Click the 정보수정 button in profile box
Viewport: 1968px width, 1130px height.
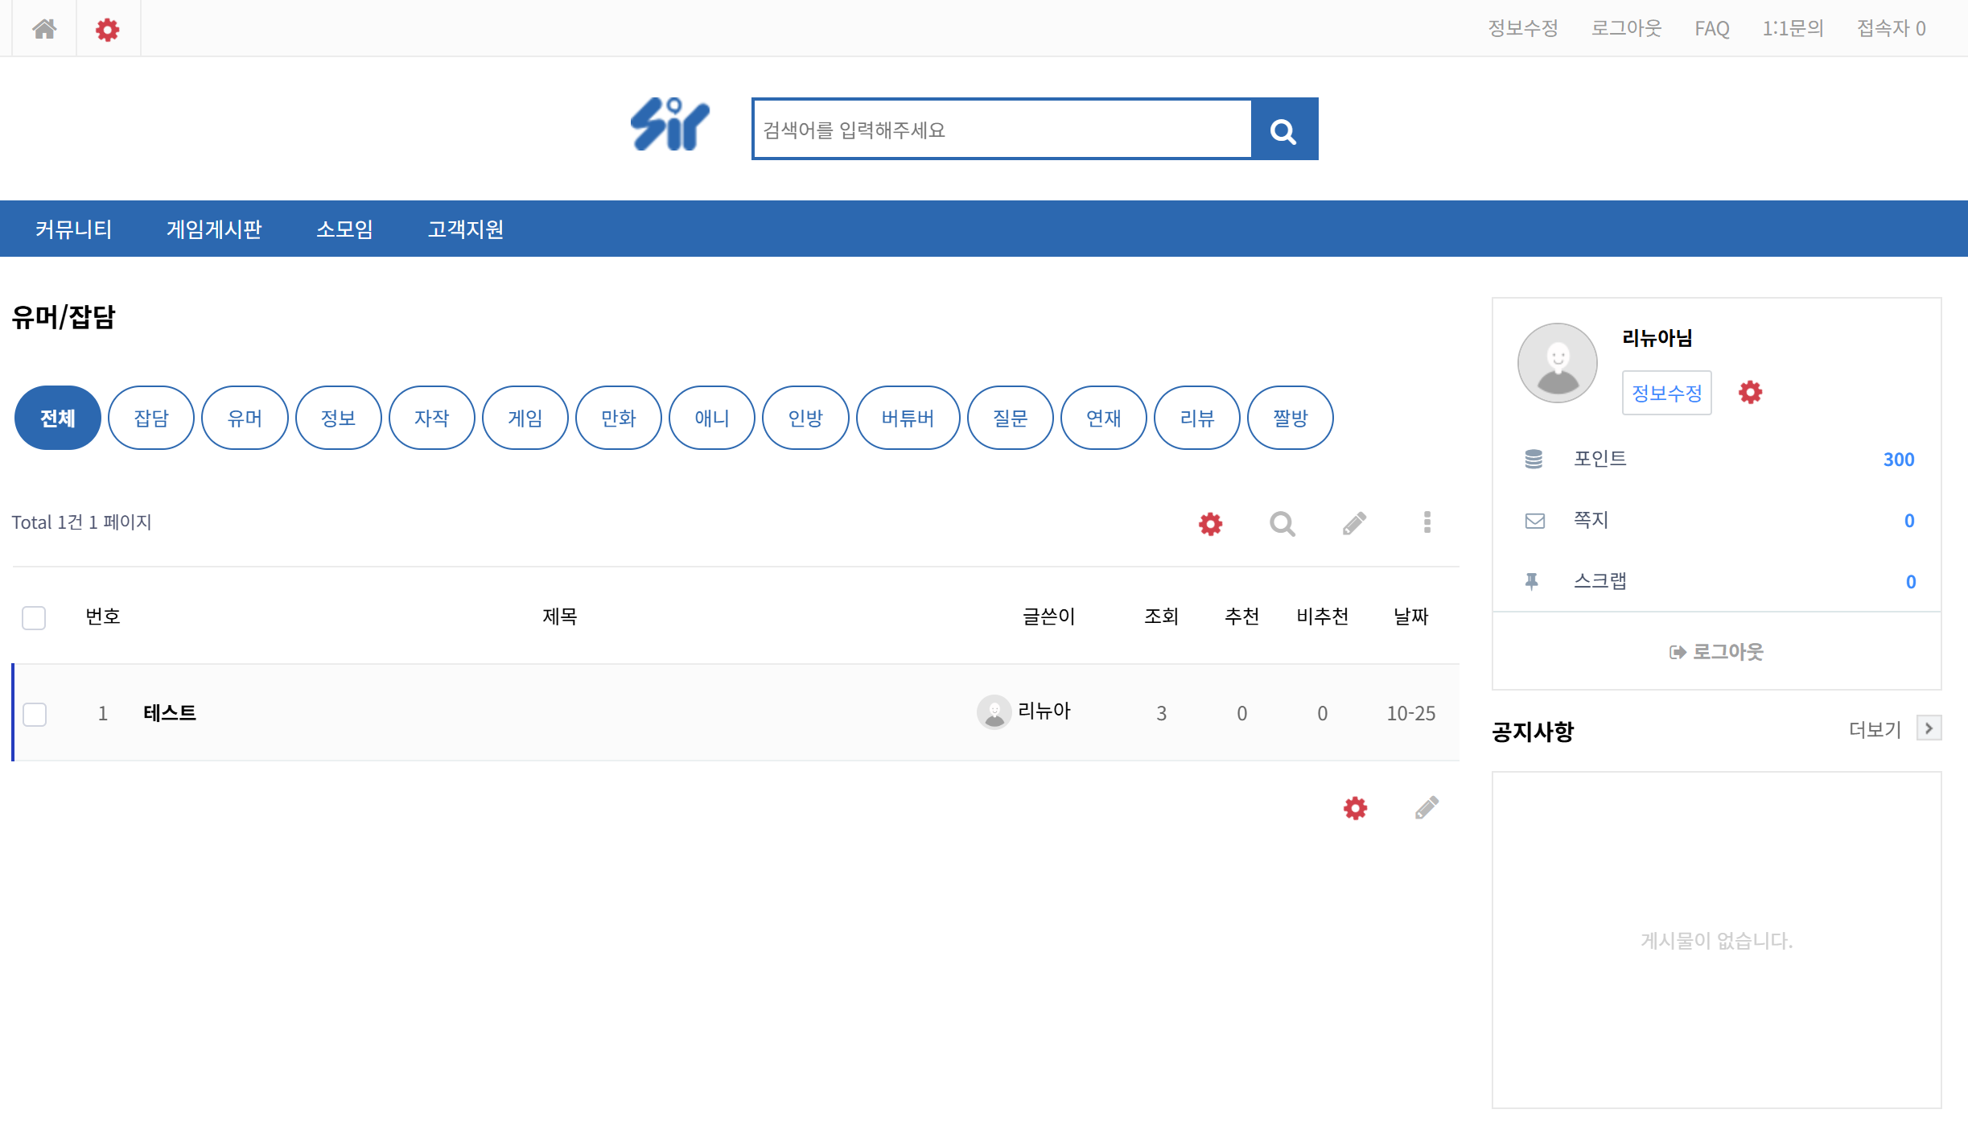coord(1666,393)
